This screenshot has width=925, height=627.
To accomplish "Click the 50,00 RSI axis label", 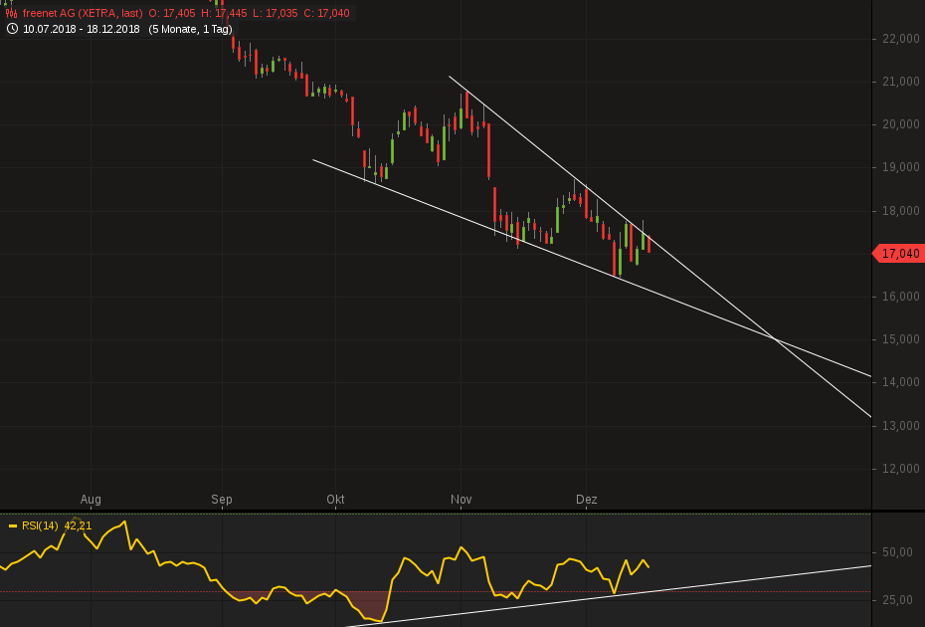I will tap(897, 552).
